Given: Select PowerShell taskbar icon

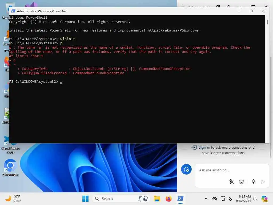Looking at the screenshot, I should point(180,199).
